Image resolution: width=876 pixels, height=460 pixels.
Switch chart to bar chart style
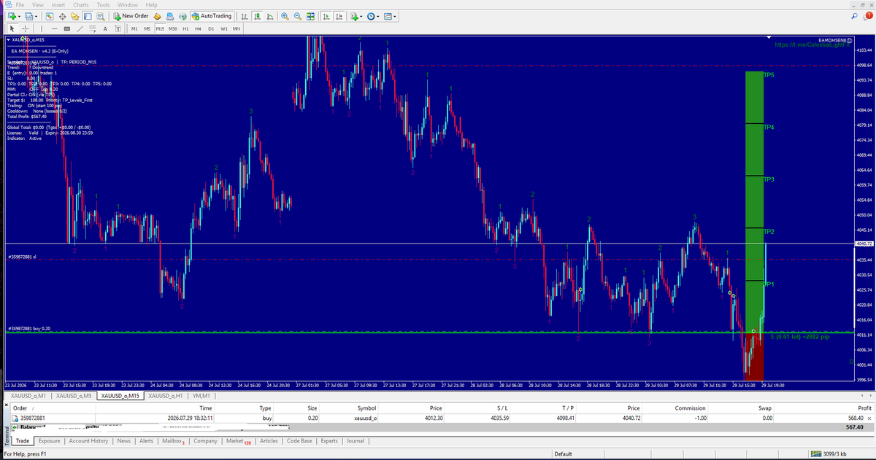[245, 16]
